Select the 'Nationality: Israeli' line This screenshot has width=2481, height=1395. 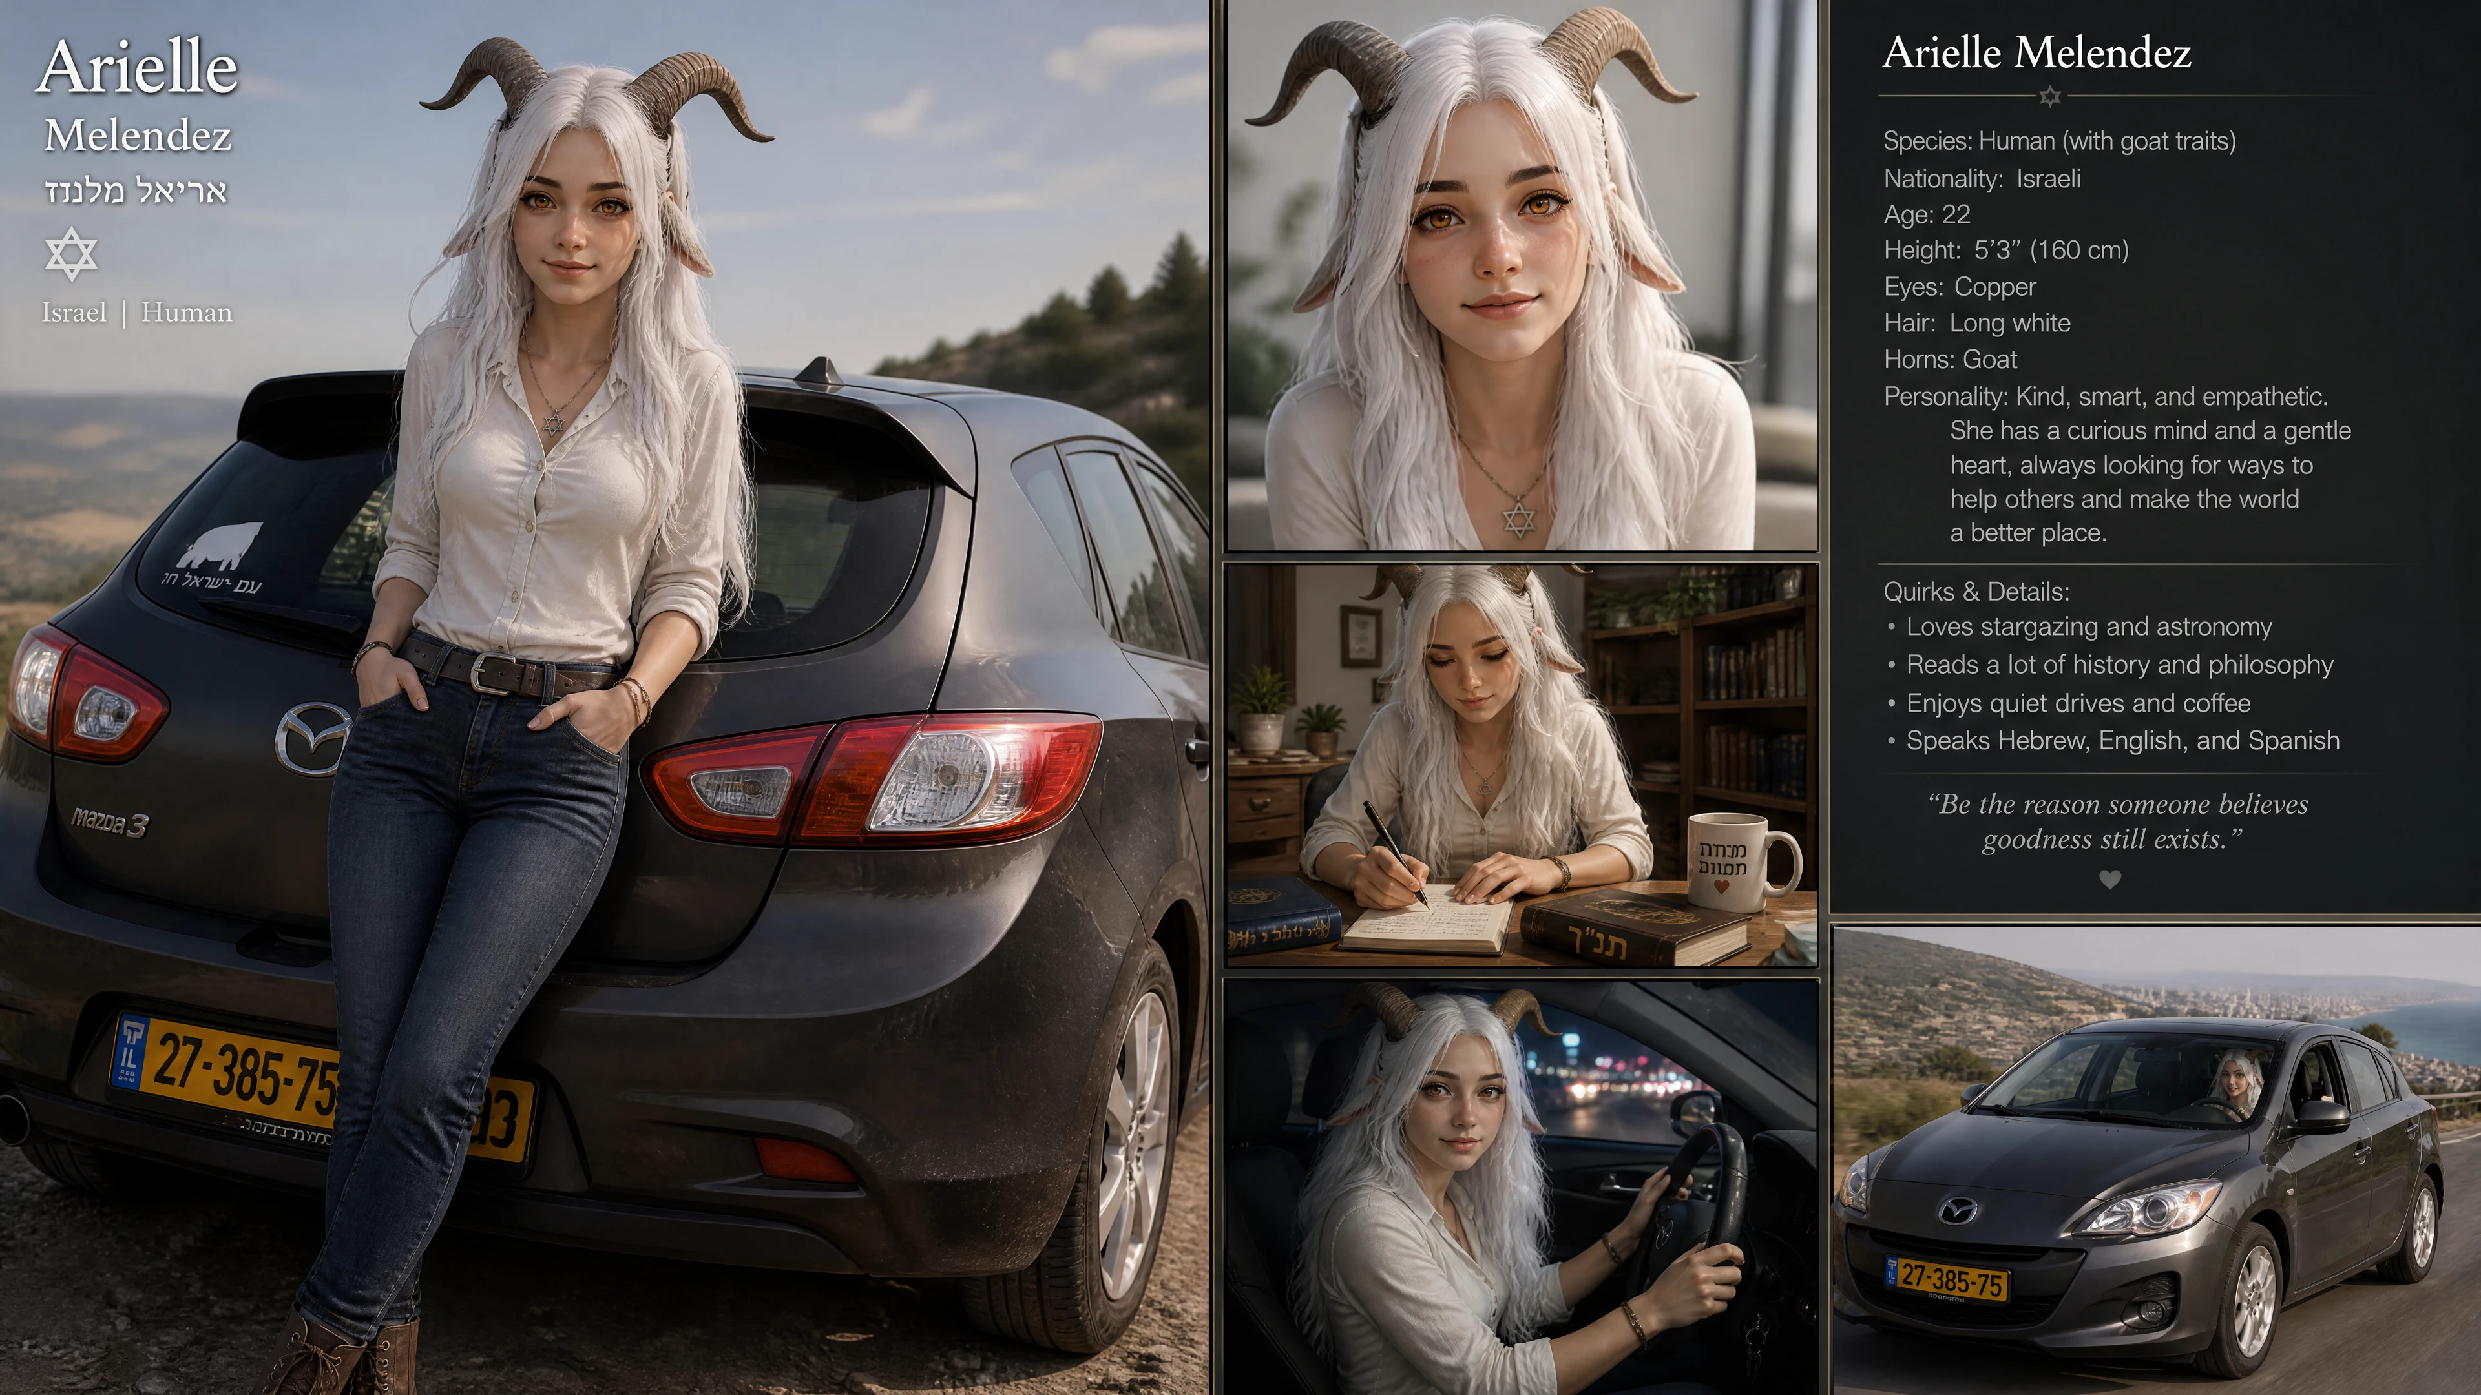(x=1982, y=178)
